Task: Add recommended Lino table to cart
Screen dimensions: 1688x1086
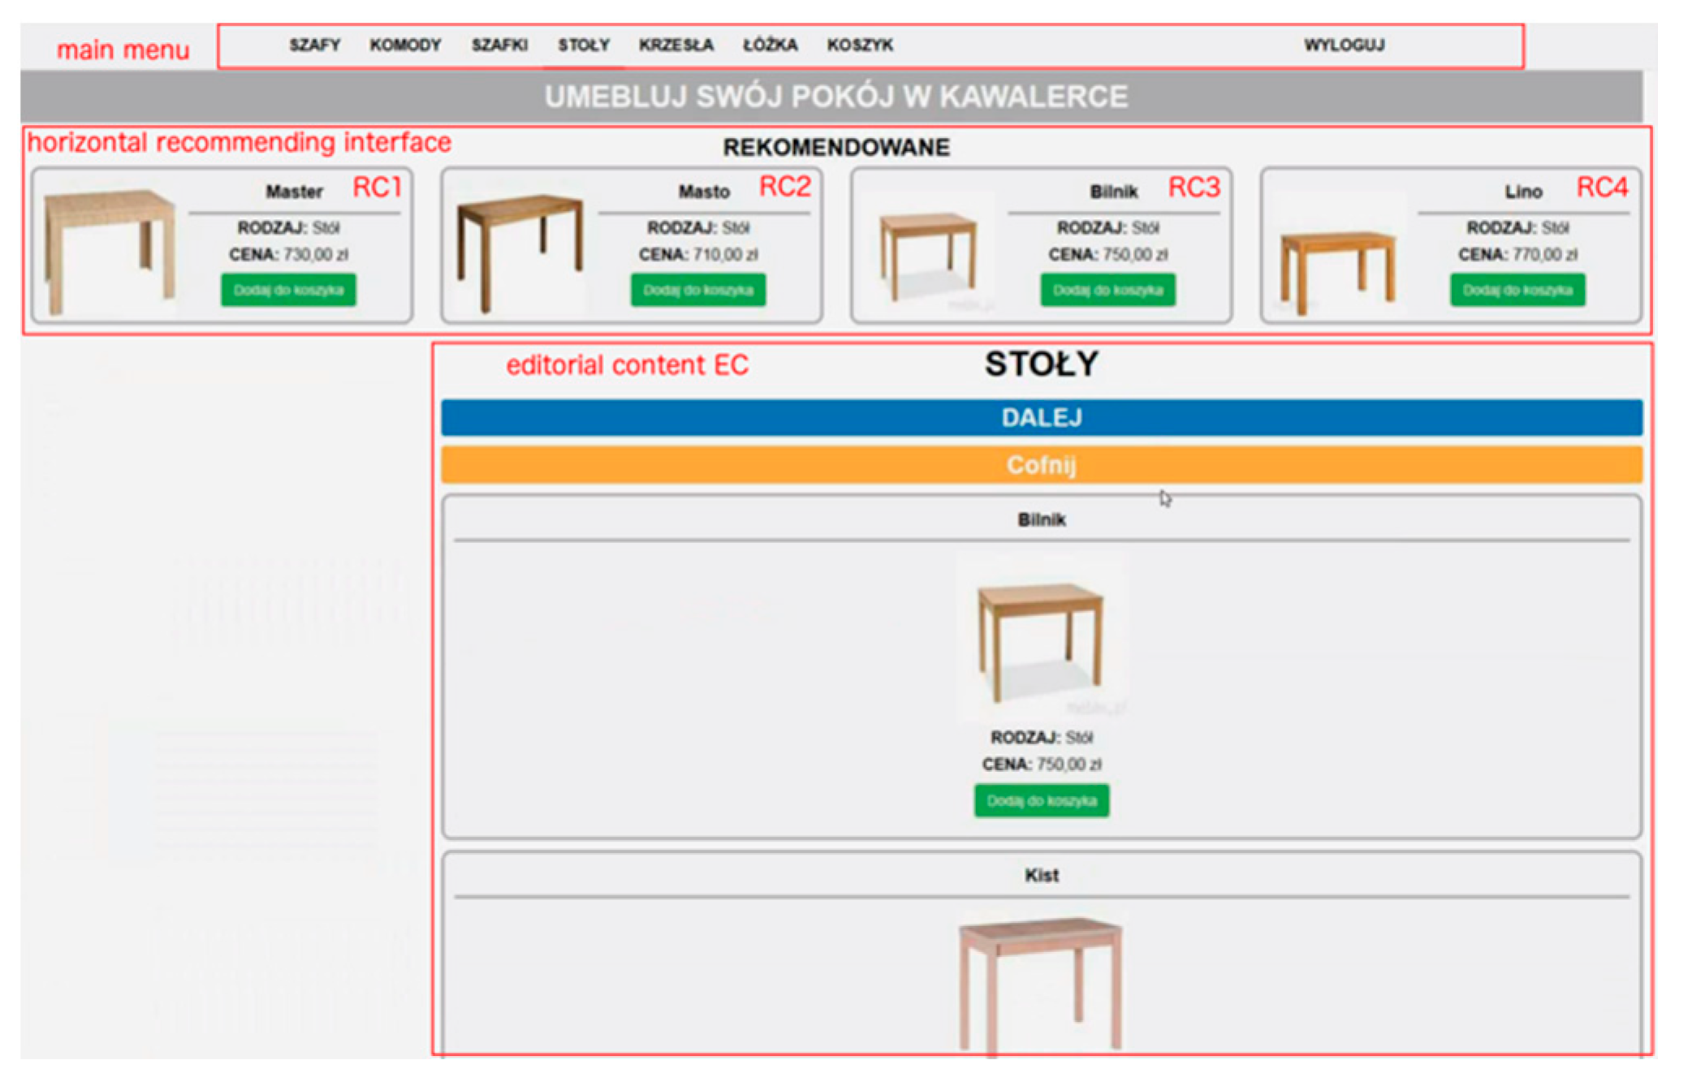Action: click(1517, 290)
